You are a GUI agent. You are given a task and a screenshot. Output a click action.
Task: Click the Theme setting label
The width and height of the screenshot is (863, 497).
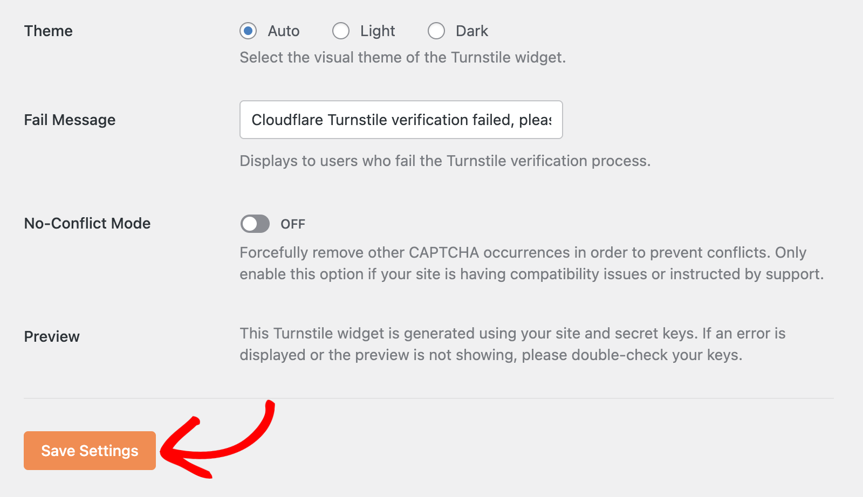(49, 31)
